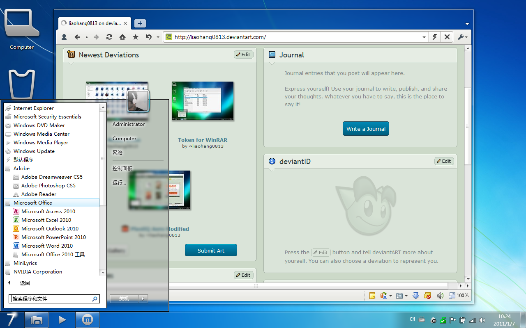Click the popup blocker icon

coord(428,296)
